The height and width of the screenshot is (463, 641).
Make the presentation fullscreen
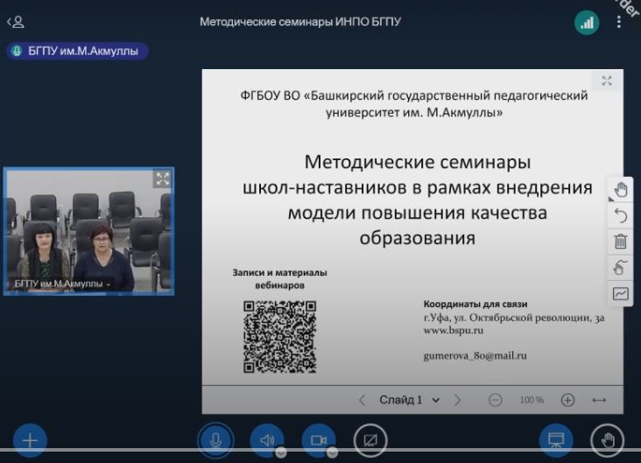(607, 81)
